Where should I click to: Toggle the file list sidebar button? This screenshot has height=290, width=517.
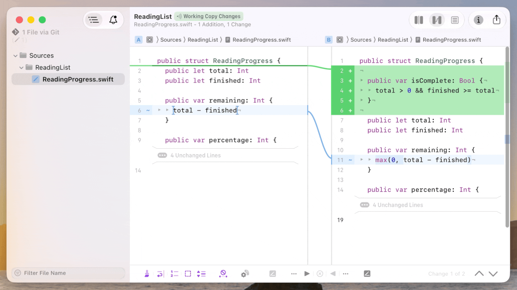94,20
